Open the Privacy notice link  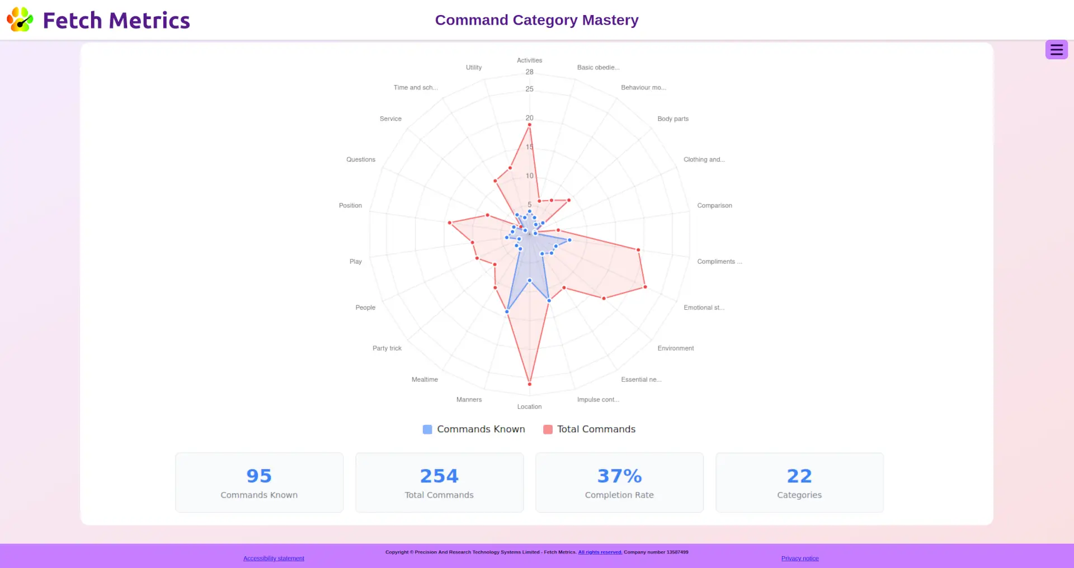(x=799, y=558)
